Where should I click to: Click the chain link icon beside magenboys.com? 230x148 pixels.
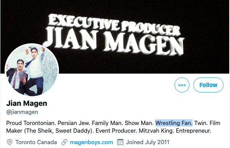pyautogui.click(x=64, y=142)
